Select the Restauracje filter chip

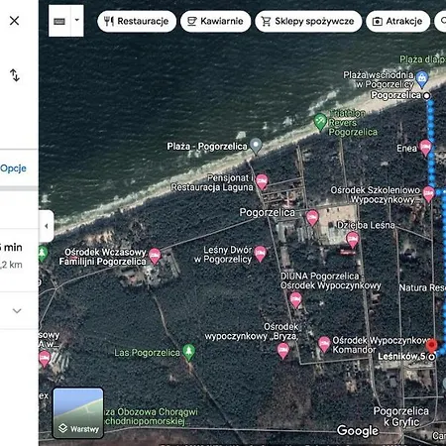pos(137,22)
